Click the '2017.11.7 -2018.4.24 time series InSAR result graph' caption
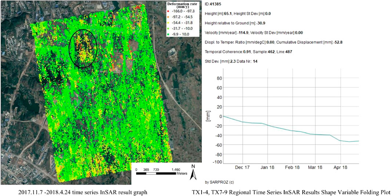This screenshot has height=196, width=391. click(83, 192)
